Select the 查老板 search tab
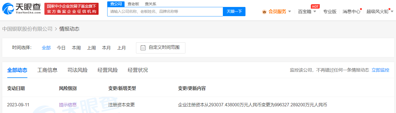 pyautogui.click(x=133, y=4)
